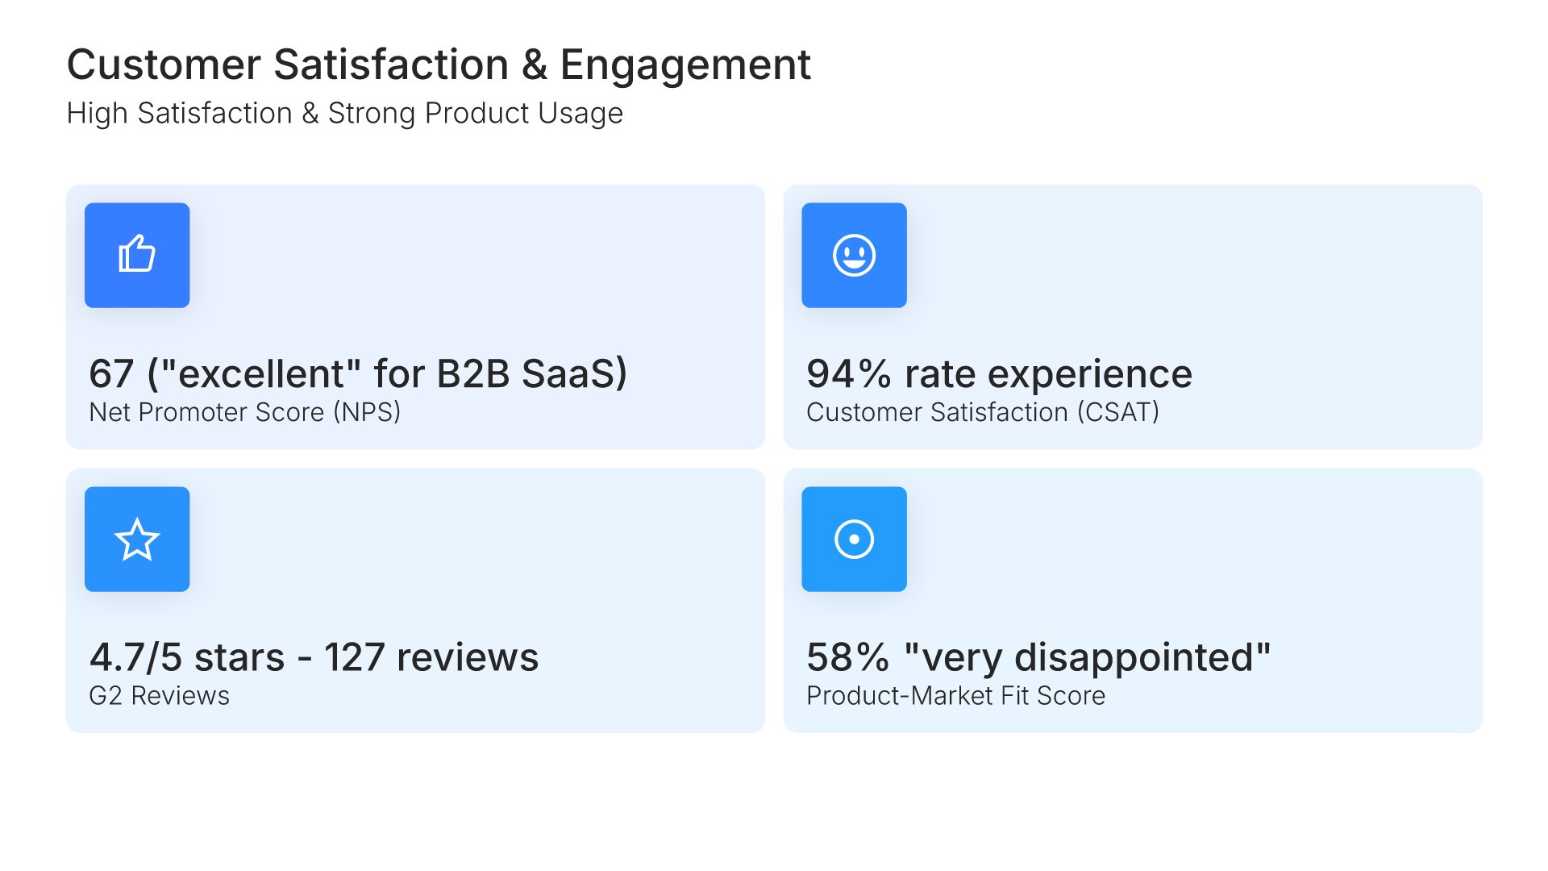Click the "excellent" for B2B SaaS text

387,374
